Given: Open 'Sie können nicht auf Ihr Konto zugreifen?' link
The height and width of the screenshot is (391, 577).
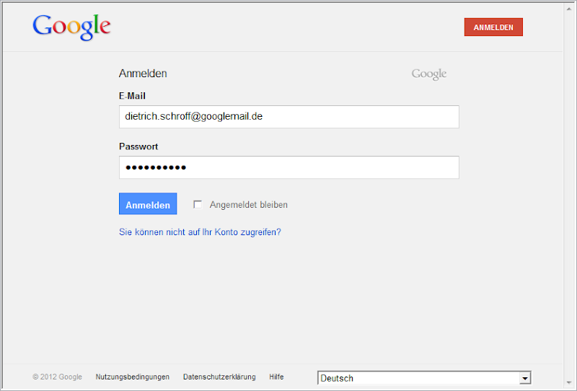Looking at the screenshot, I should click(x=200, y=232).
